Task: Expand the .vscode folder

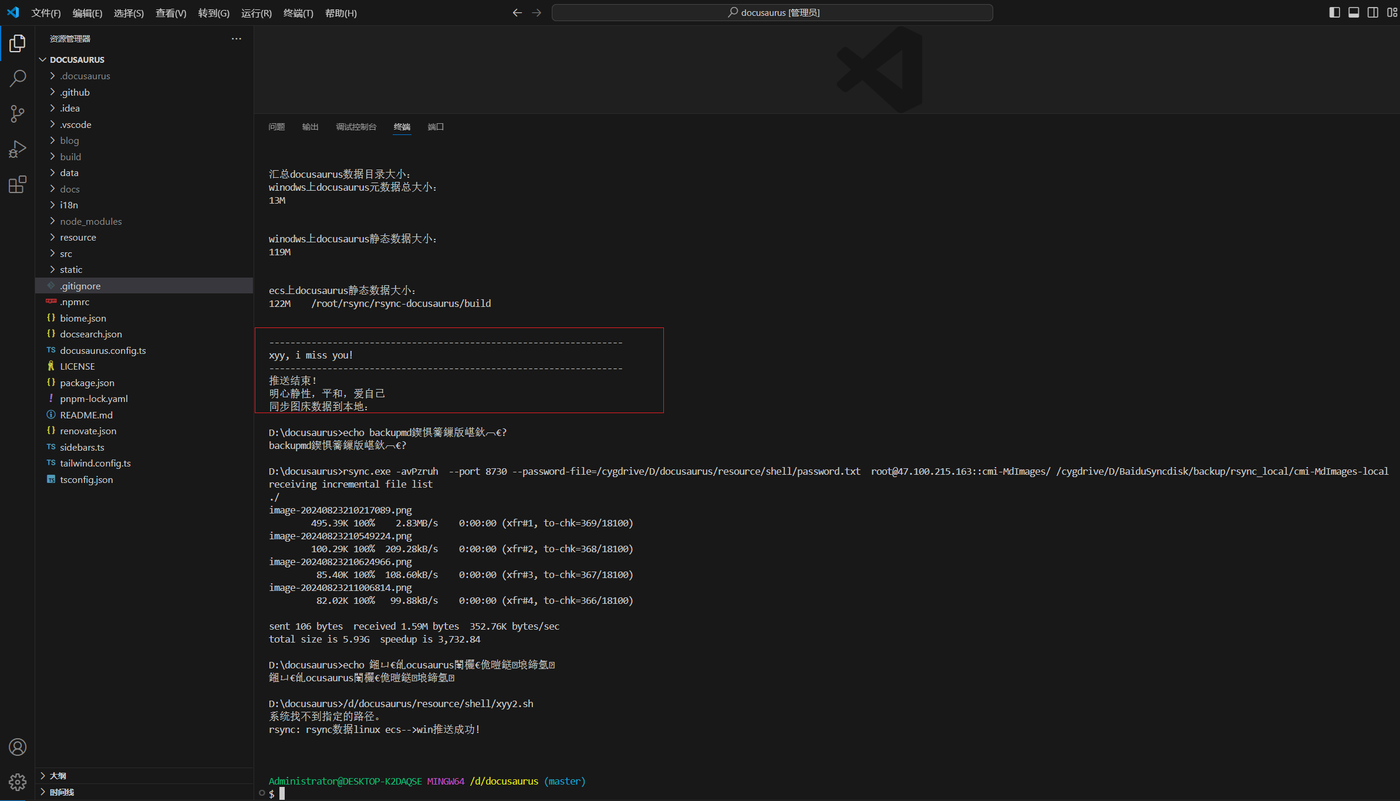Action: 144,124
